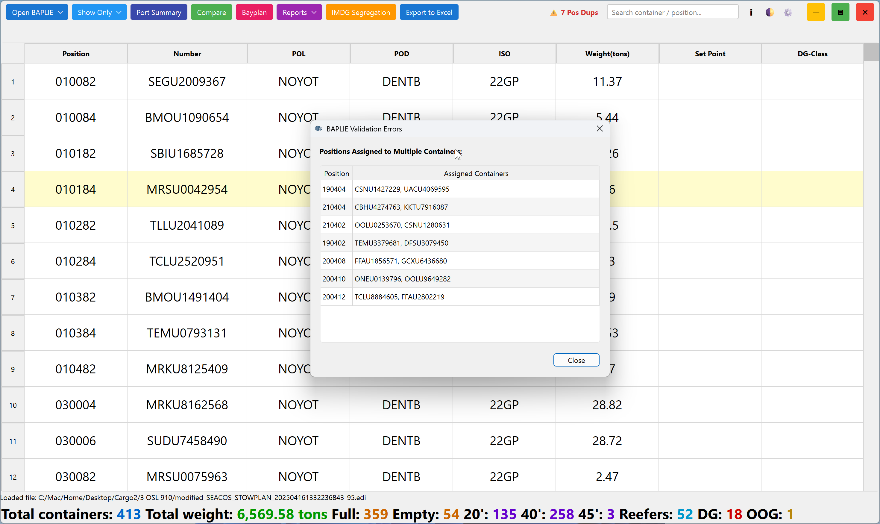Toggle dark mode with the half-moon icon
Image resolution: width=880 pixels, height=524 pixels.
pos(770,12)
